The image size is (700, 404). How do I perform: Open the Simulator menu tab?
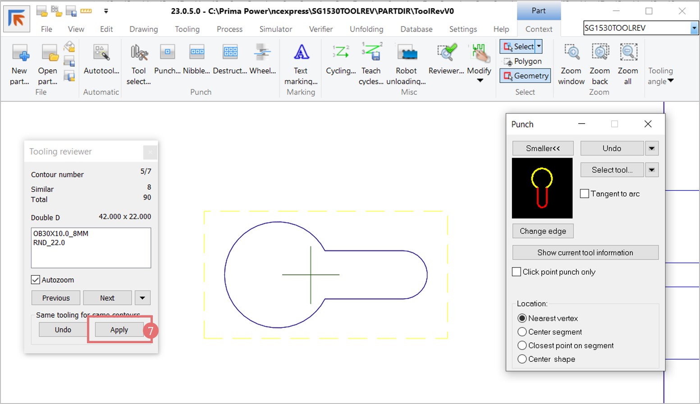[x=275, y=29]
